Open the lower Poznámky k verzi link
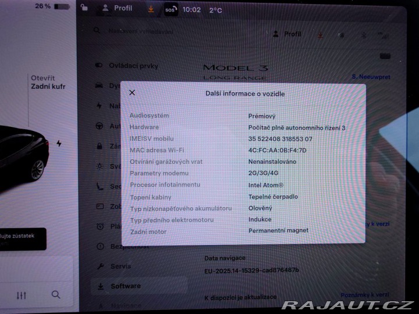This screenshot has width=419, height=314. pyautogui.click(x=364, y=295)
